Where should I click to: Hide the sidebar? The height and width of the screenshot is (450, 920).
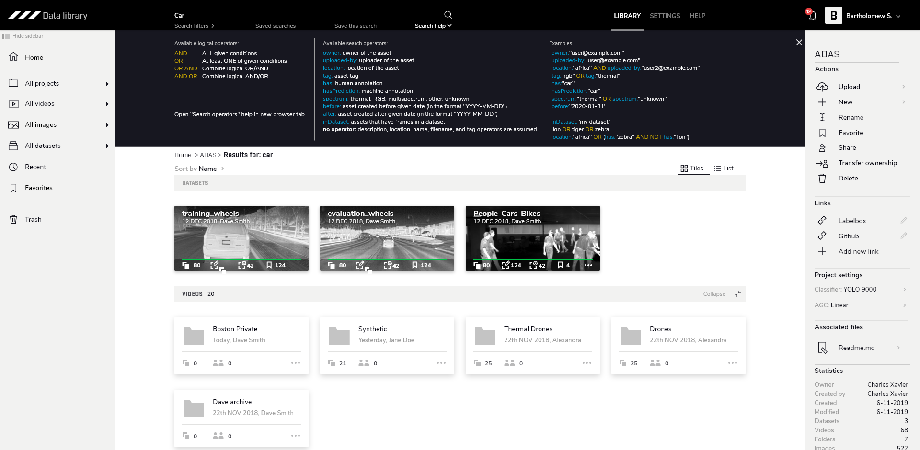pyautogui.click(x=23, y=36)
